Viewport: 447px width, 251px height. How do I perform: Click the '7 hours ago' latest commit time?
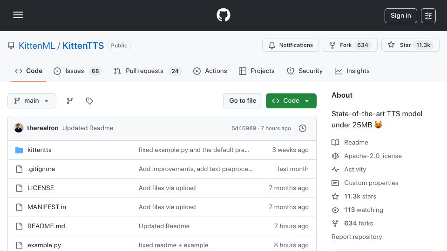click(276, 128)
